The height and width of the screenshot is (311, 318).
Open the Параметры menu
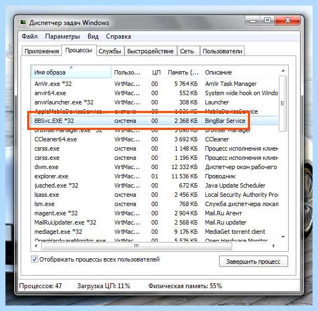(63, 36)
